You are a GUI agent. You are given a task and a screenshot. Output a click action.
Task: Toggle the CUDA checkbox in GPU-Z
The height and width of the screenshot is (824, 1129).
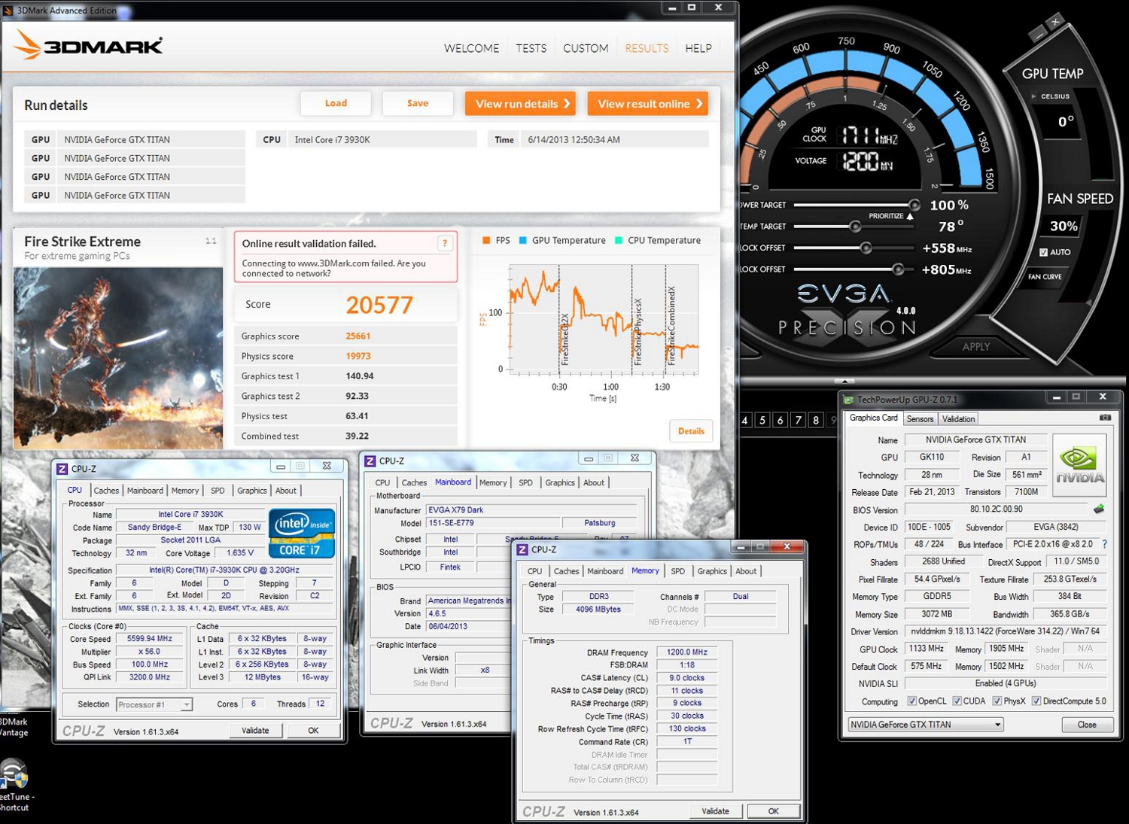(957, 701)
